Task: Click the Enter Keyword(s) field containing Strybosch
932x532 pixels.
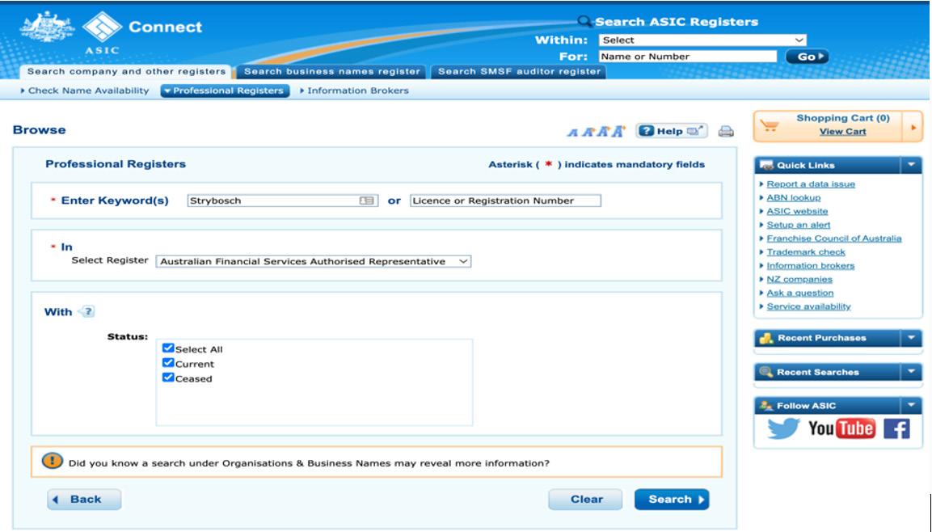Action: (x=283, y=201)
